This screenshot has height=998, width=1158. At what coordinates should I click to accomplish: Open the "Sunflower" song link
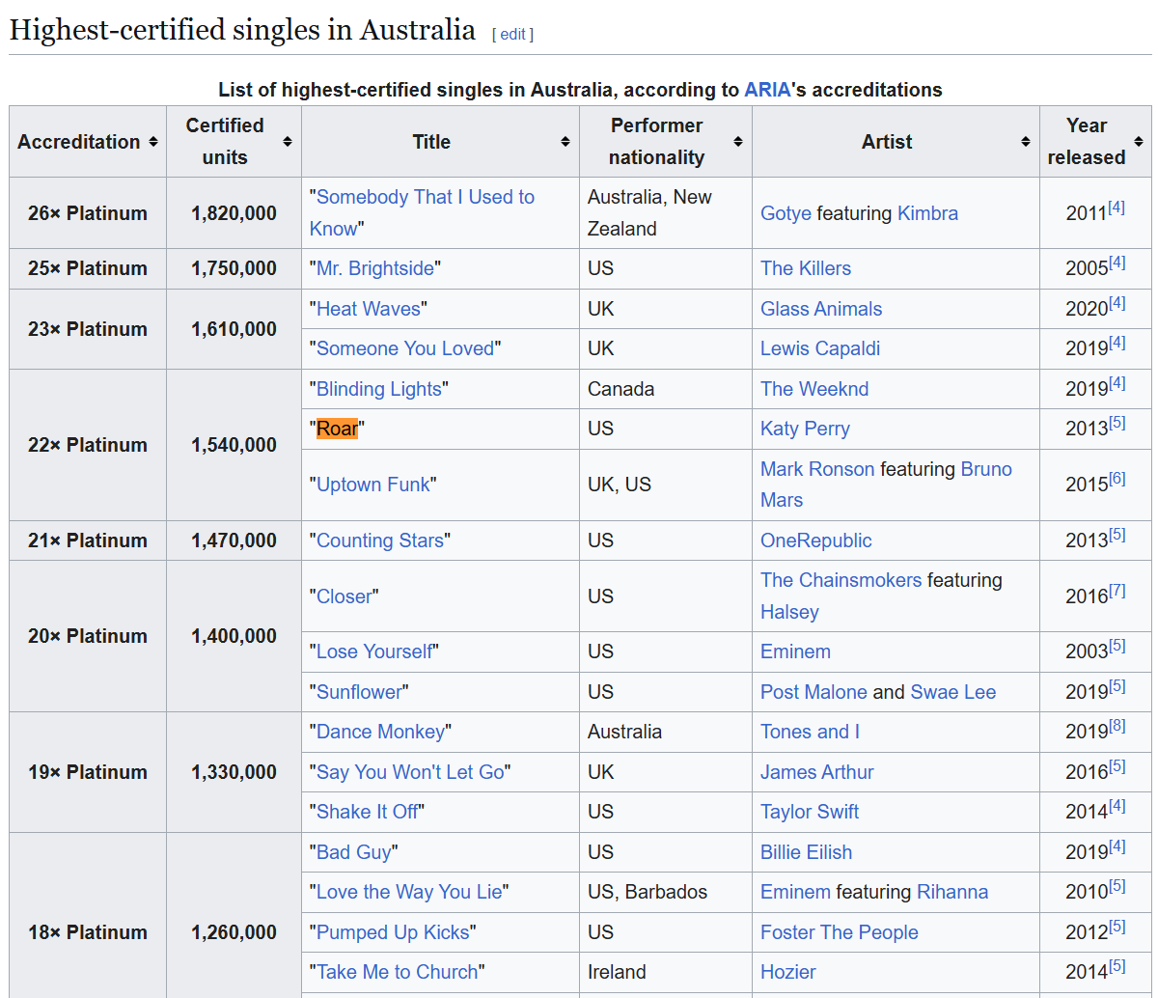tap(359, 692)
